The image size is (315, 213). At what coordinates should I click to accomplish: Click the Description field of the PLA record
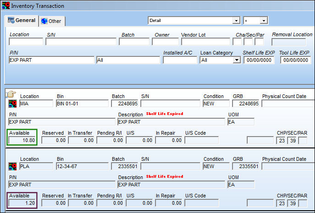click(x=171, y=185)
